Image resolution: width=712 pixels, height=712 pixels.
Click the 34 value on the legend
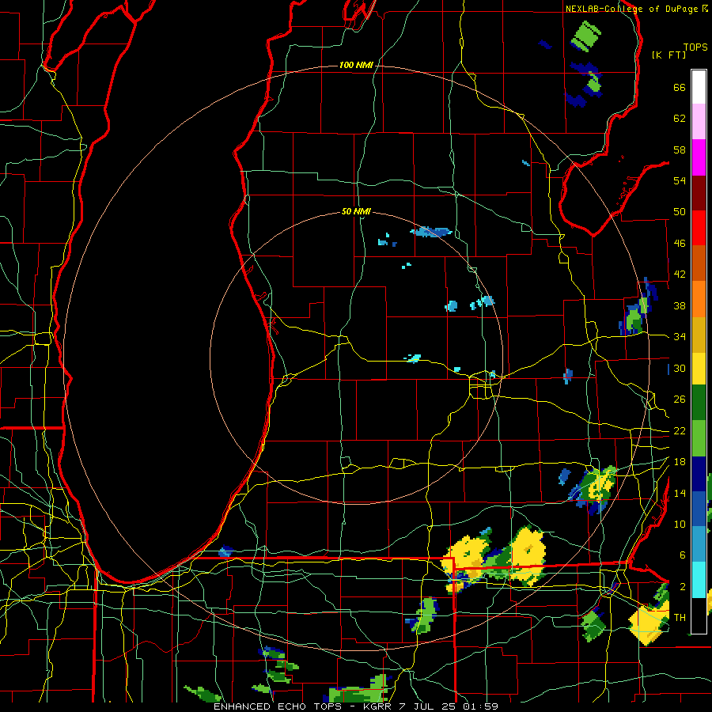(680, 337)
